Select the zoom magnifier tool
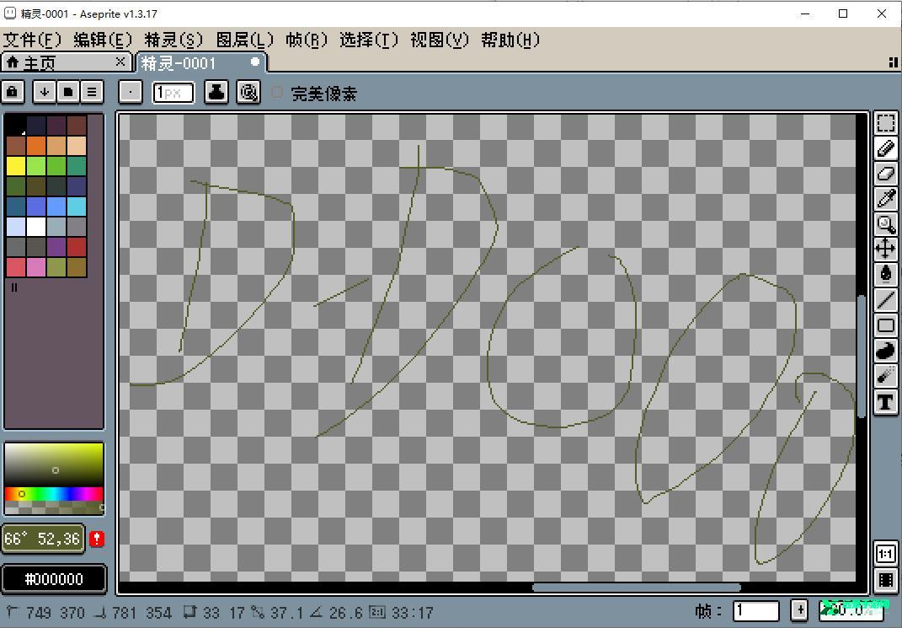902x628 pixels. click(x=886, y=224)
